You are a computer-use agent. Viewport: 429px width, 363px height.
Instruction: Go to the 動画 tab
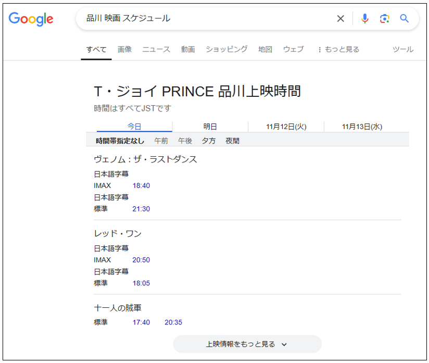[x=188, y=49]
